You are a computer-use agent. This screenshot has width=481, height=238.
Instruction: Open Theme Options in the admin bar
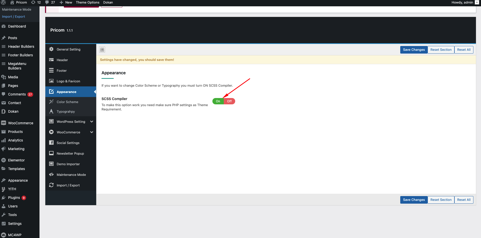(x=88, y=3)
